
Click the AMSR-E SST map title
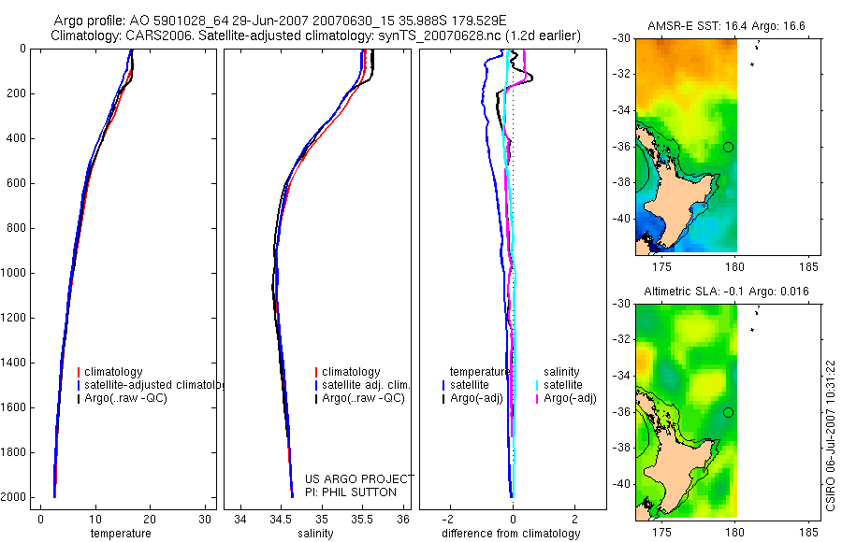click(x=726, y=26)
